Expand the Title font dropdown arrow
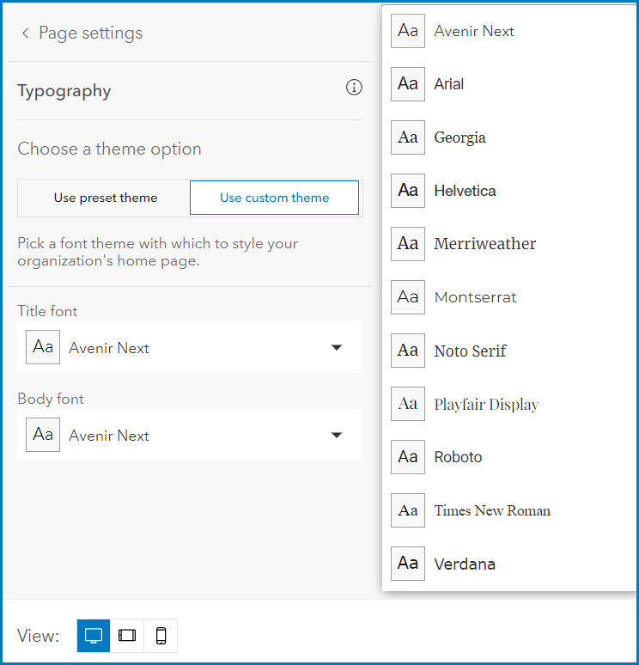 337,348
